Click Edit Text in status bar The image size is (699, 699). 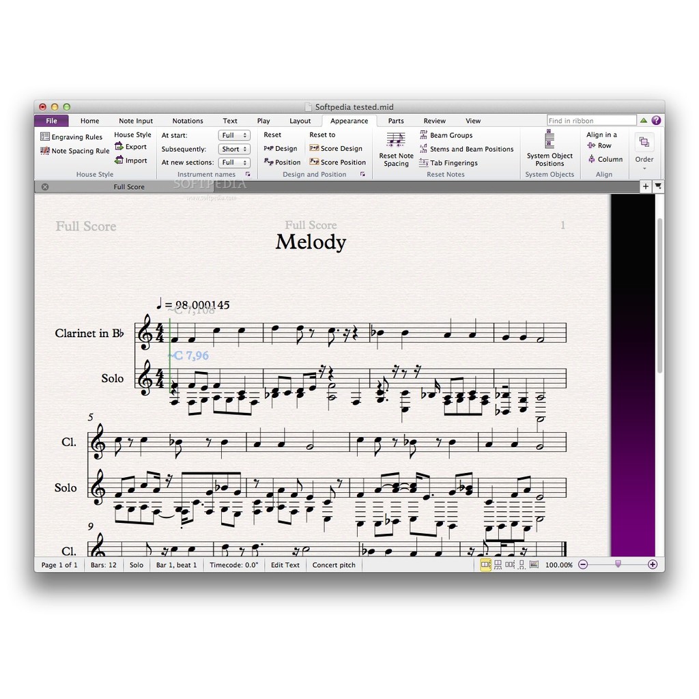coord(285,565)
